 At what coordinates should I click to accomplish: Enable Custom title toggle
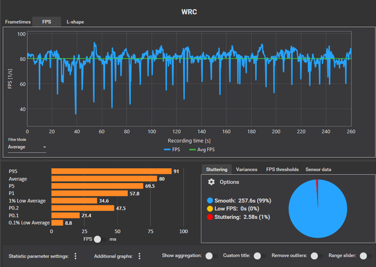[259, 256]
